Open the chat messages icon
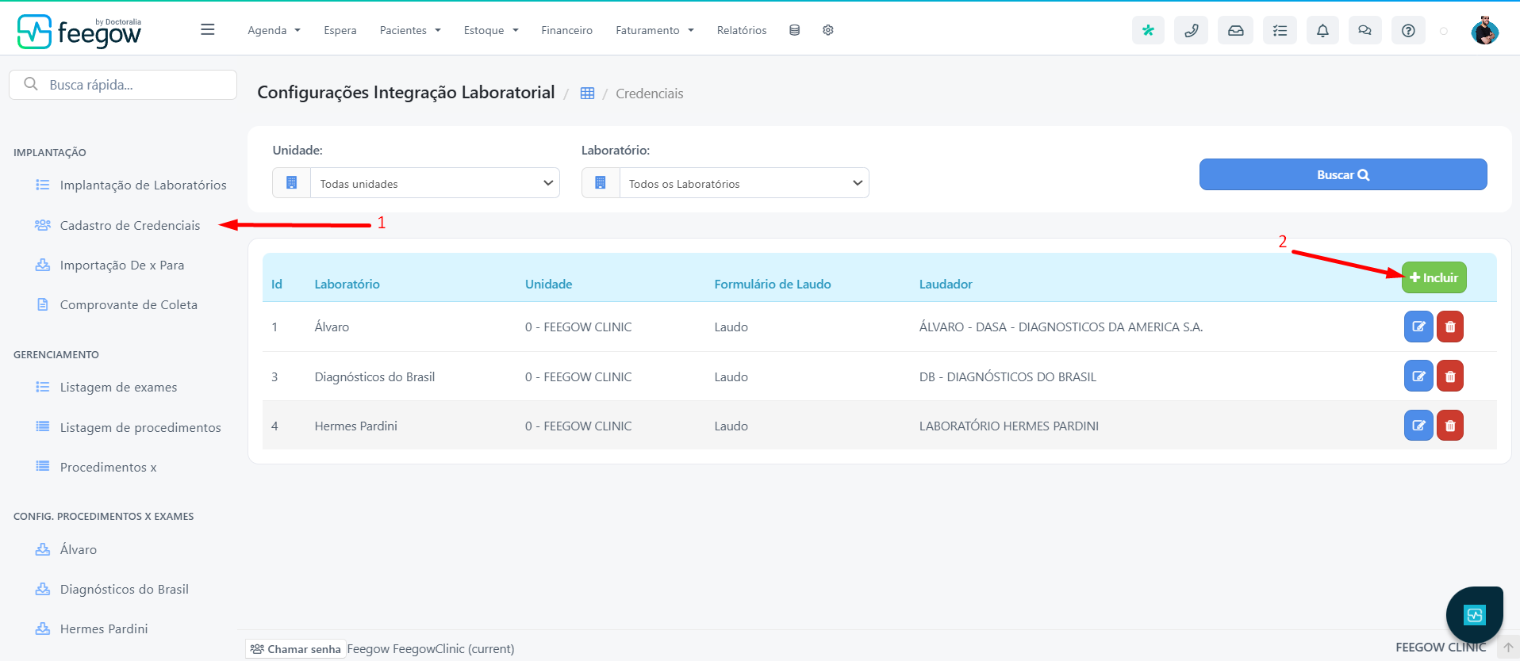Image resolution: width=1520 pixels, height=661 pixels. tap(1365, 31)
